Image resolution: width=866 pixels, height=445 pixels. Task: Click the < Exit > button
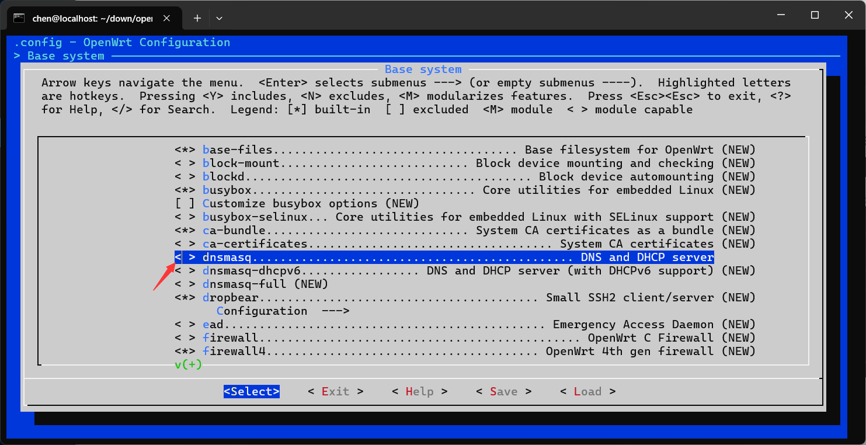336,392
